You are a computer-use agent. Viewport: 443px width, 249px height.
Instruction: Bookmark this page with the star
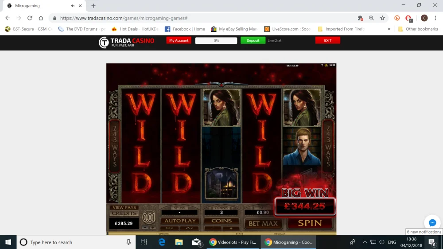383,18
